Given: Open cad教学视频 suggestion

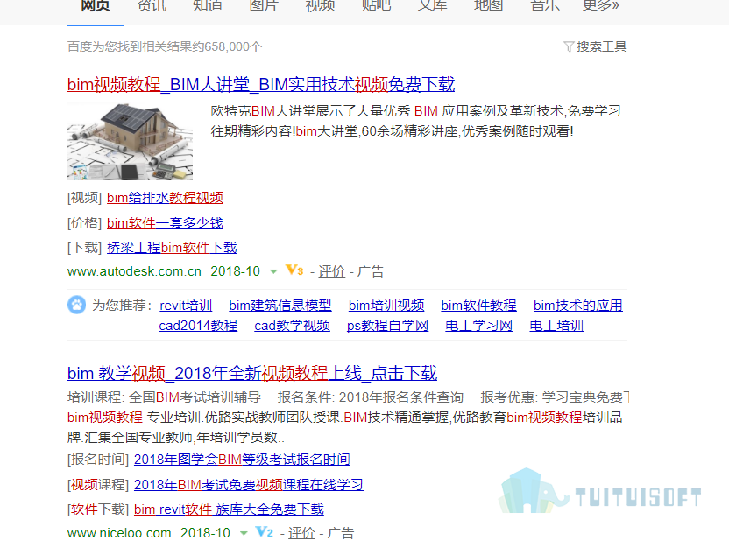Looking at the screenshot, I should [293, 326].
